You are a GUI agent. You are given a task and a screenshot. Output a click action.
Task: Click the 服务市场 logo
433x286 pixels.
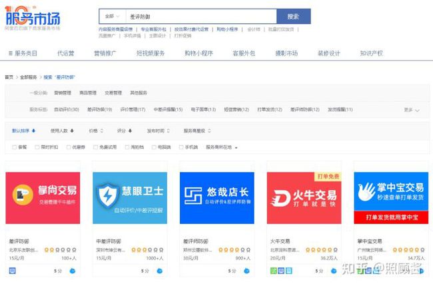(x=33, y=19)
